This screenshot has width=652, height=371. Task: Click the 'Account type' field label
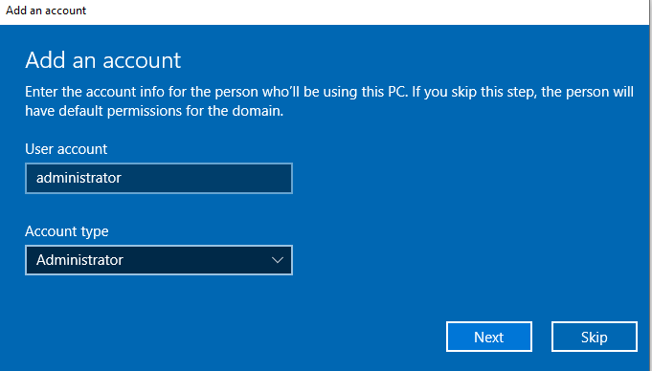coord(66,231)
